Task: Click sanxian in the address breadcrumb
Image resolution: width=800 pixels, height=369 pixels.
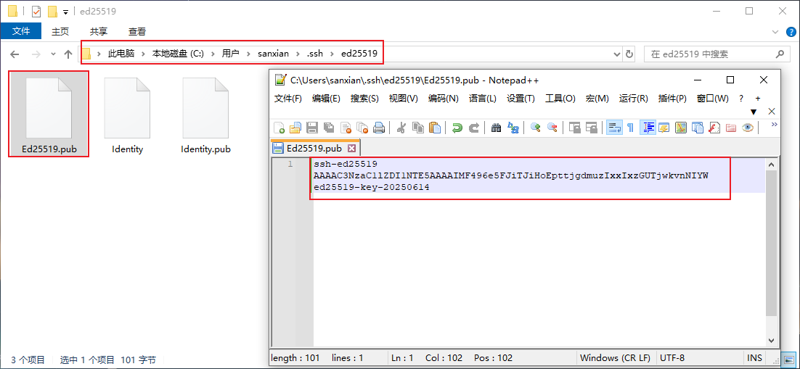Action: (273, 54)
